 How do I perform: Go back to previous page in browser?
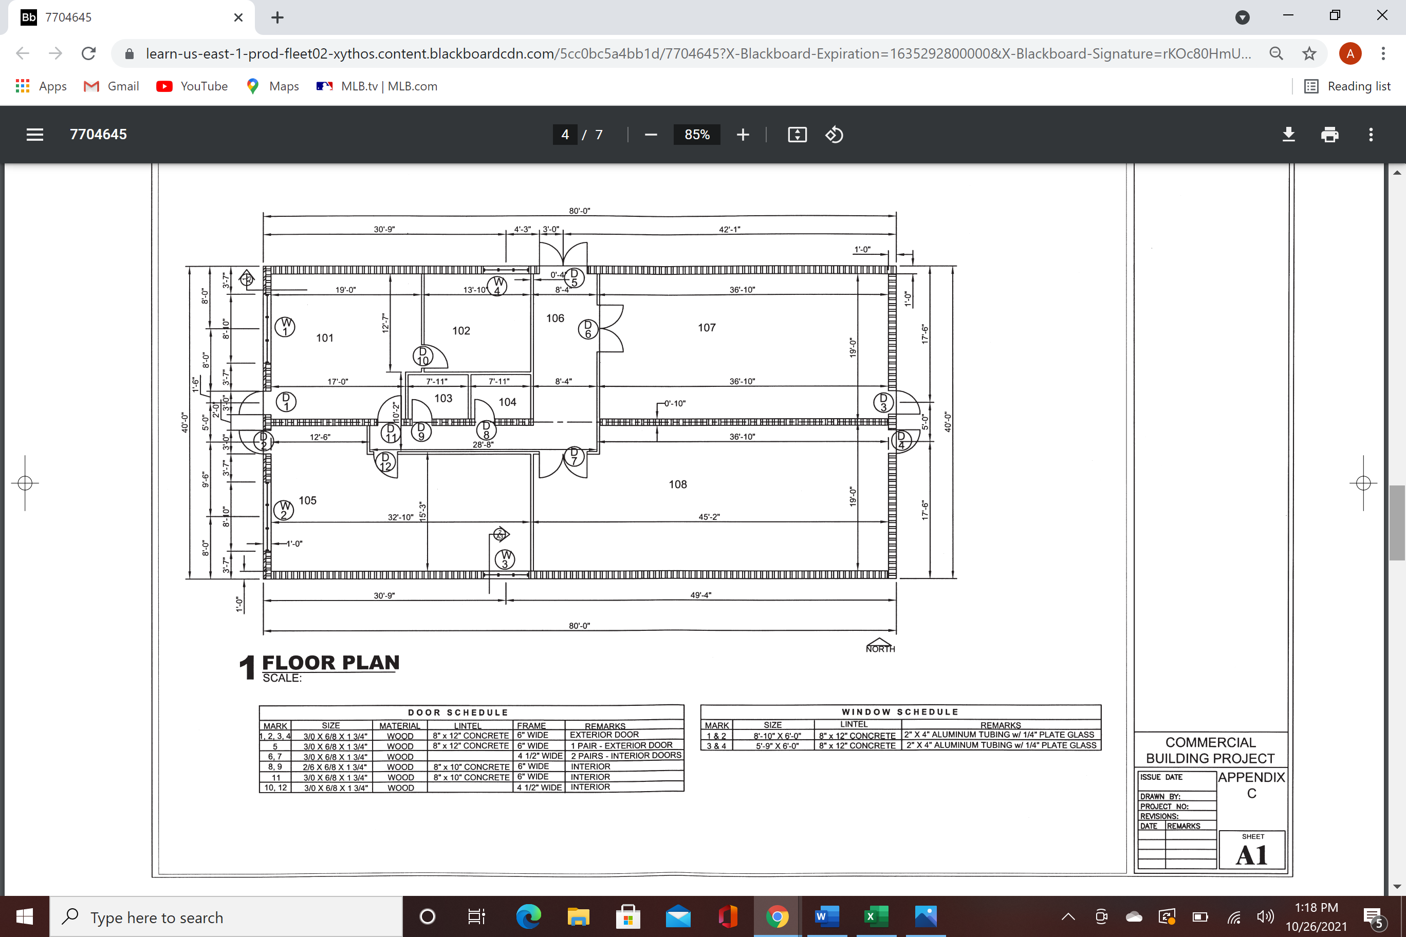click(x=23, y=53)
